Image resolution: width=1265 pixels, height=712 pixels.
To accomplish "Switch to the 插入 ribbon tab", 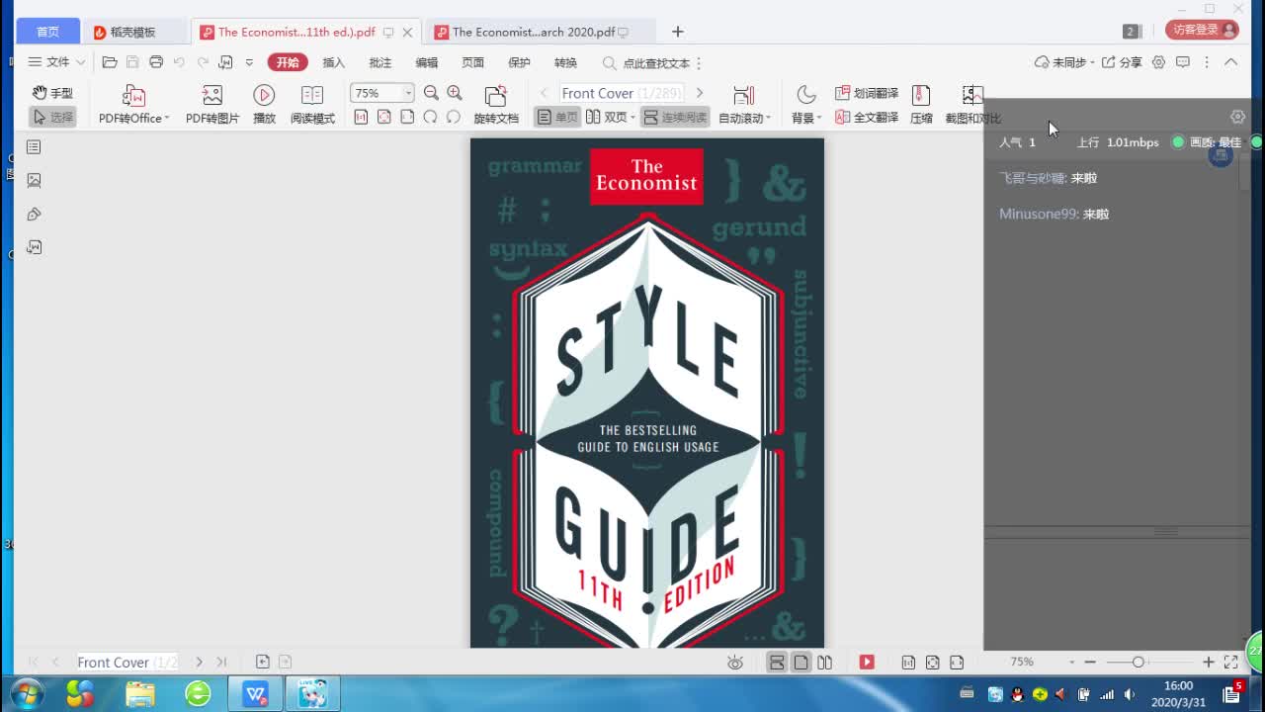I will pyautogui.click(x=334, y=62).
